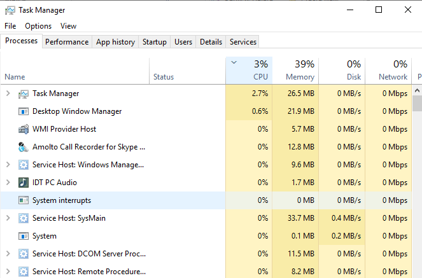The image size is (422, 278).
Task: Click the 8.2 MB memory value
Action: 303,272
